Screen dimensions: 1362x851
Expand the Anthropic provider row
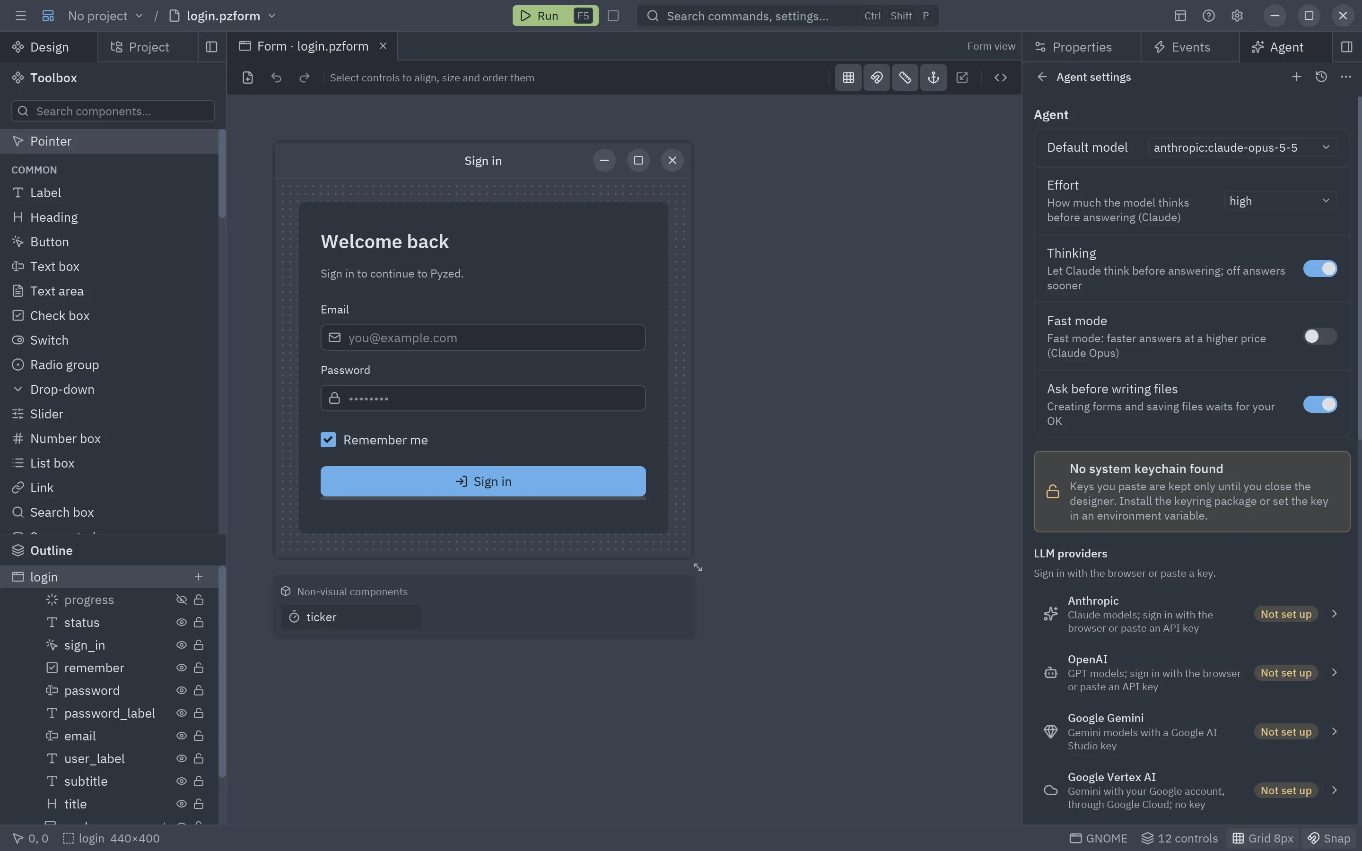[1191, 614]
